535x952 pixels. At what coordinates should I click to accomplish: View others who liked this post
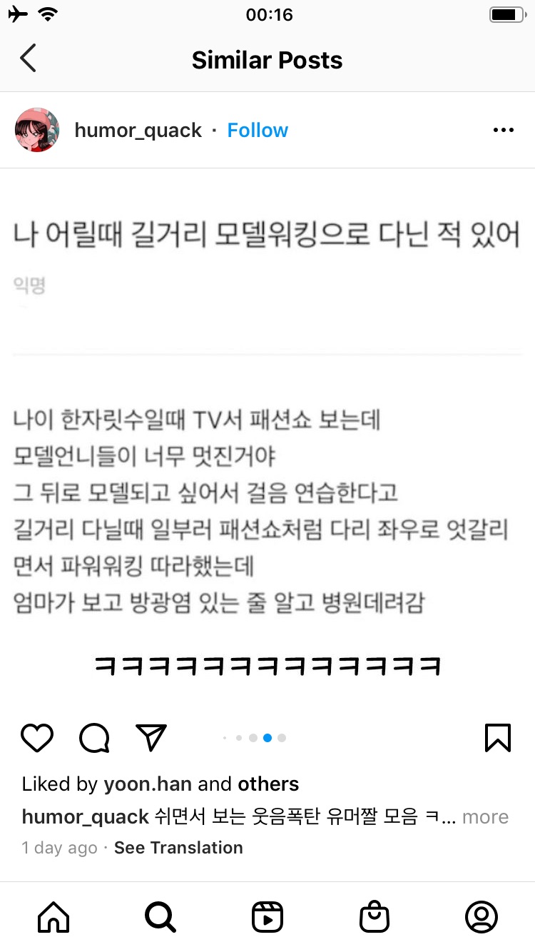(268, 784)
